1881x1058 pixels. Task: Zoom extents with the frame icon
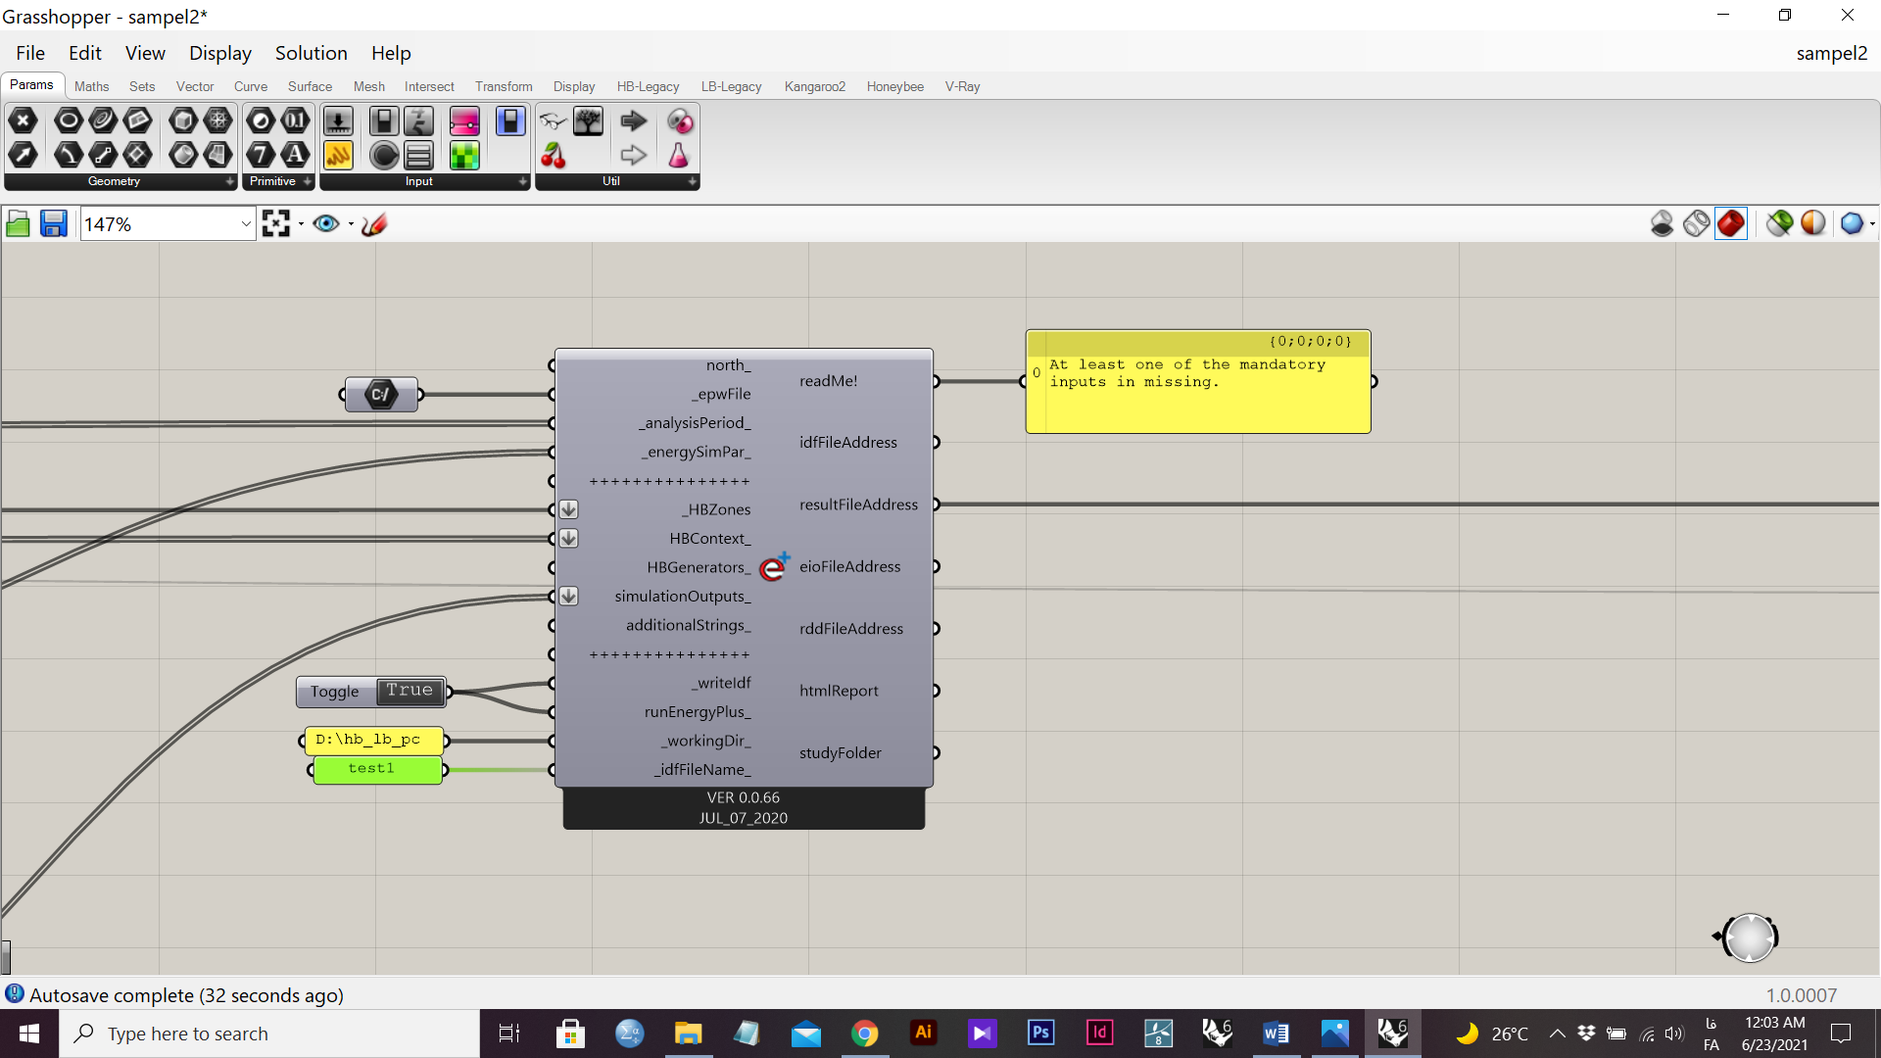[276, 224]
